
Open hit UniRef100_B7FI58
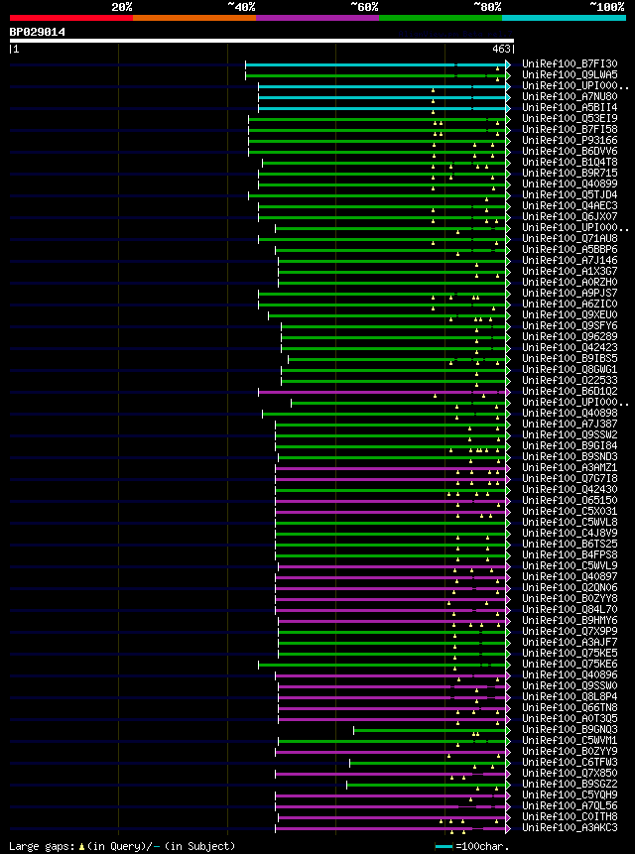pos(571,130)
